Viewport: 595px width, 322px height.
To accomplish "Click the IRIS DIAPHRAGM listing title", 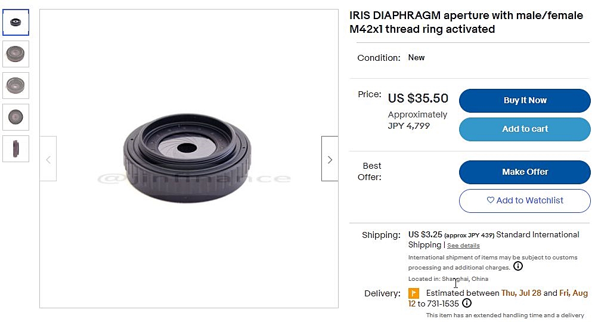I will tap(466, 22).
